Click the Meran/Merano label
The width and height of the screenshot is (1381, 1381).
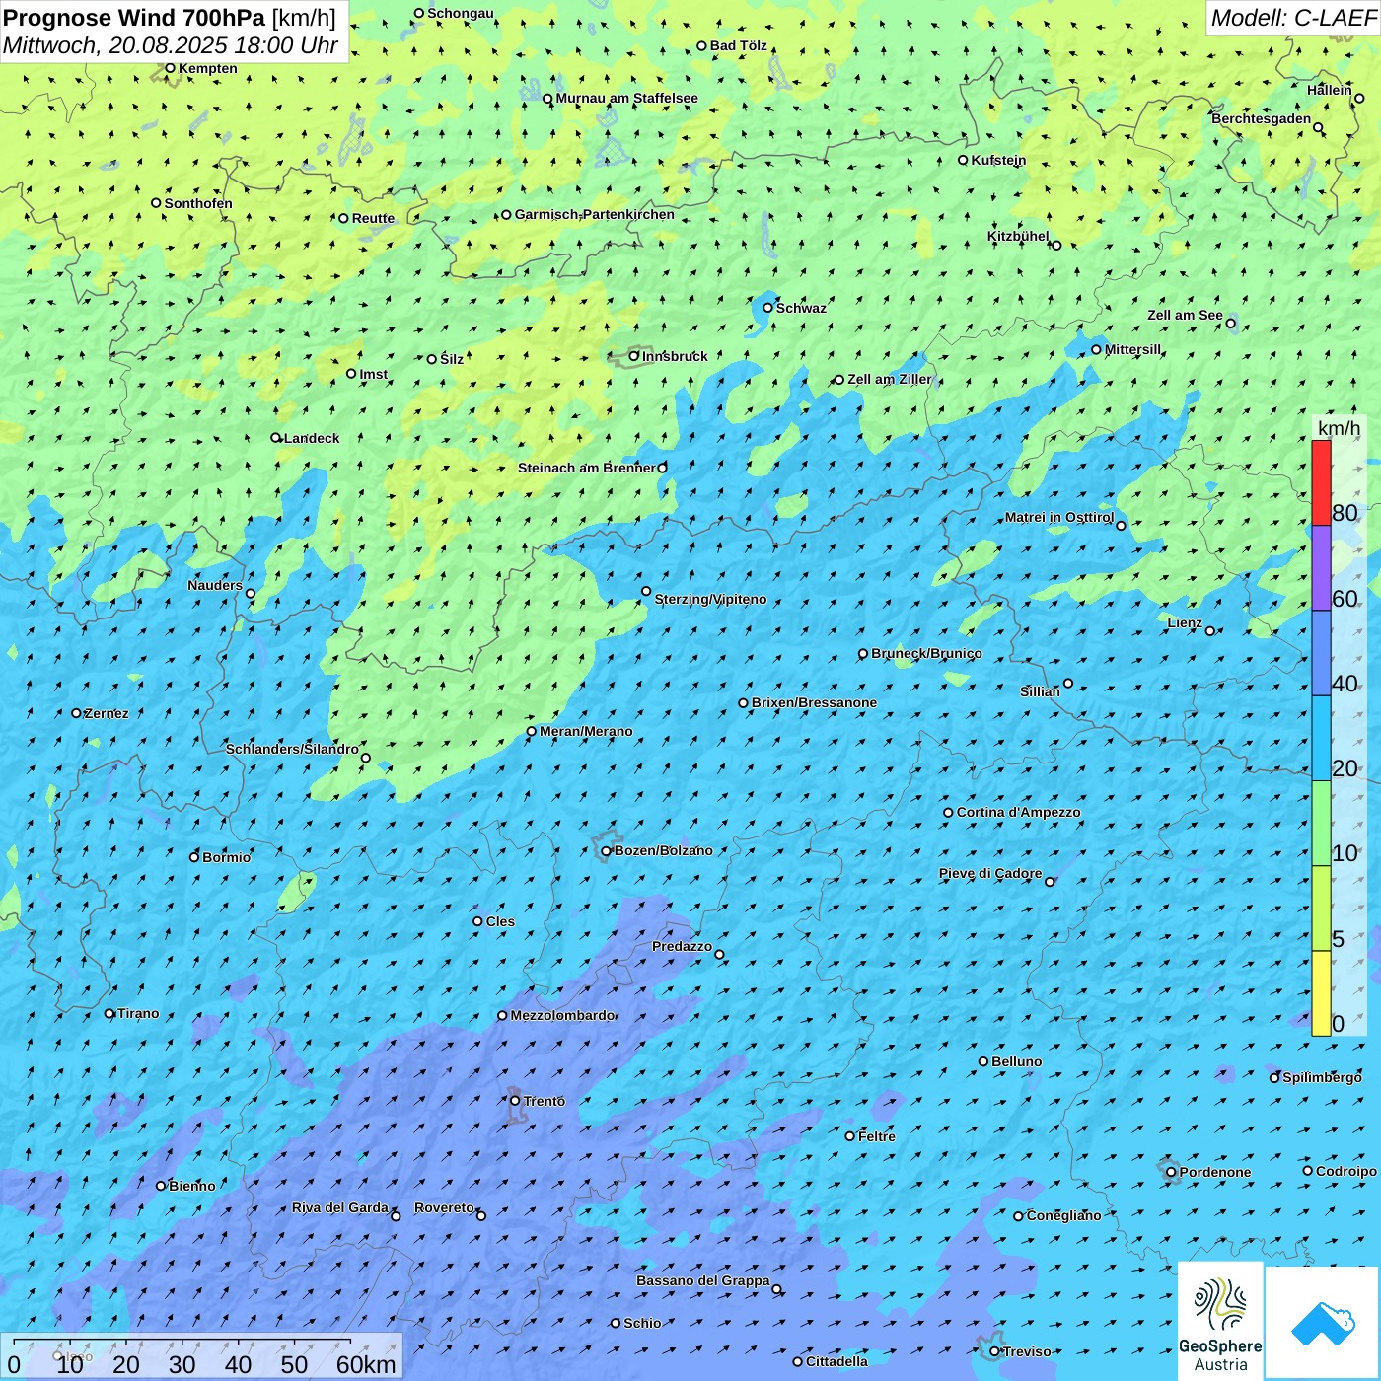(586, 731)
